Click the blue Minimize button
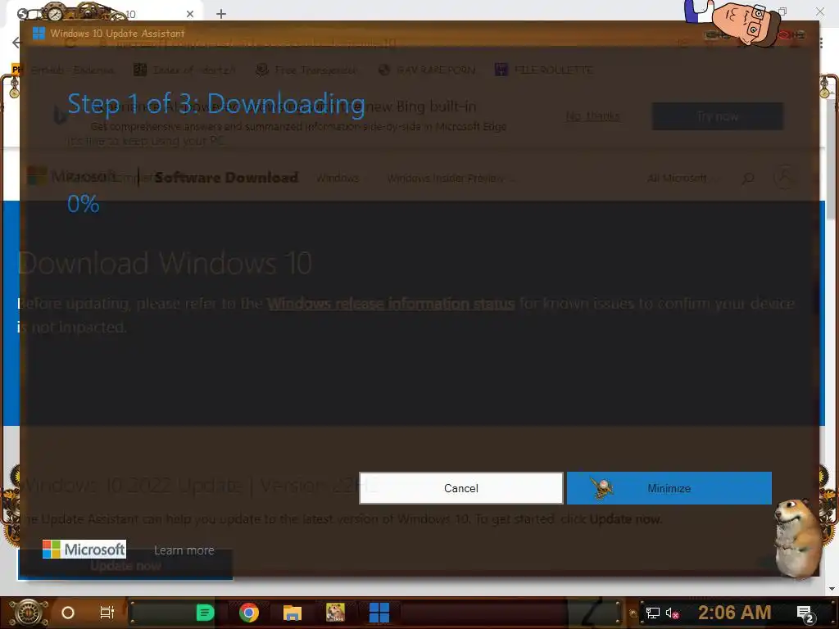This screenshot has width=839, height=629. [x=669, y=488]
